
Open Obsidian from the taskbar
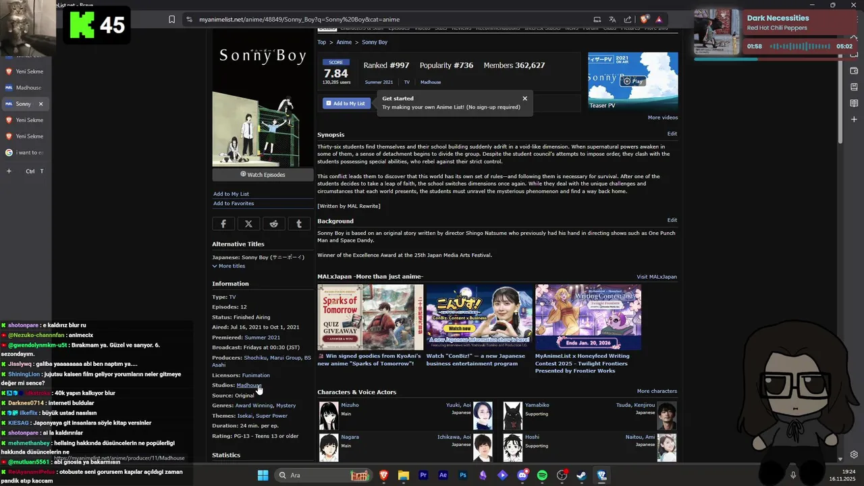click(483, 475)
